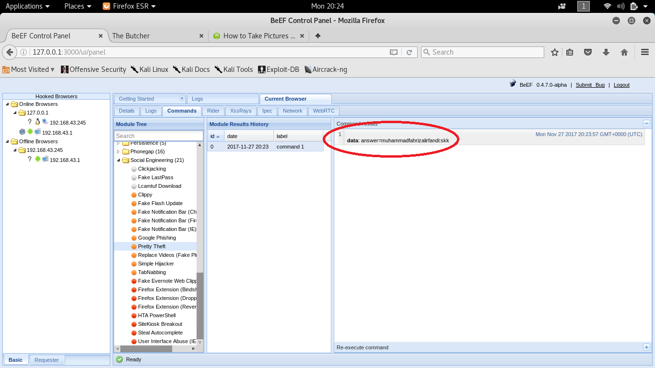Open the Network sub-tab
This screenshot has height=368, width=655.
pos(292,111)
